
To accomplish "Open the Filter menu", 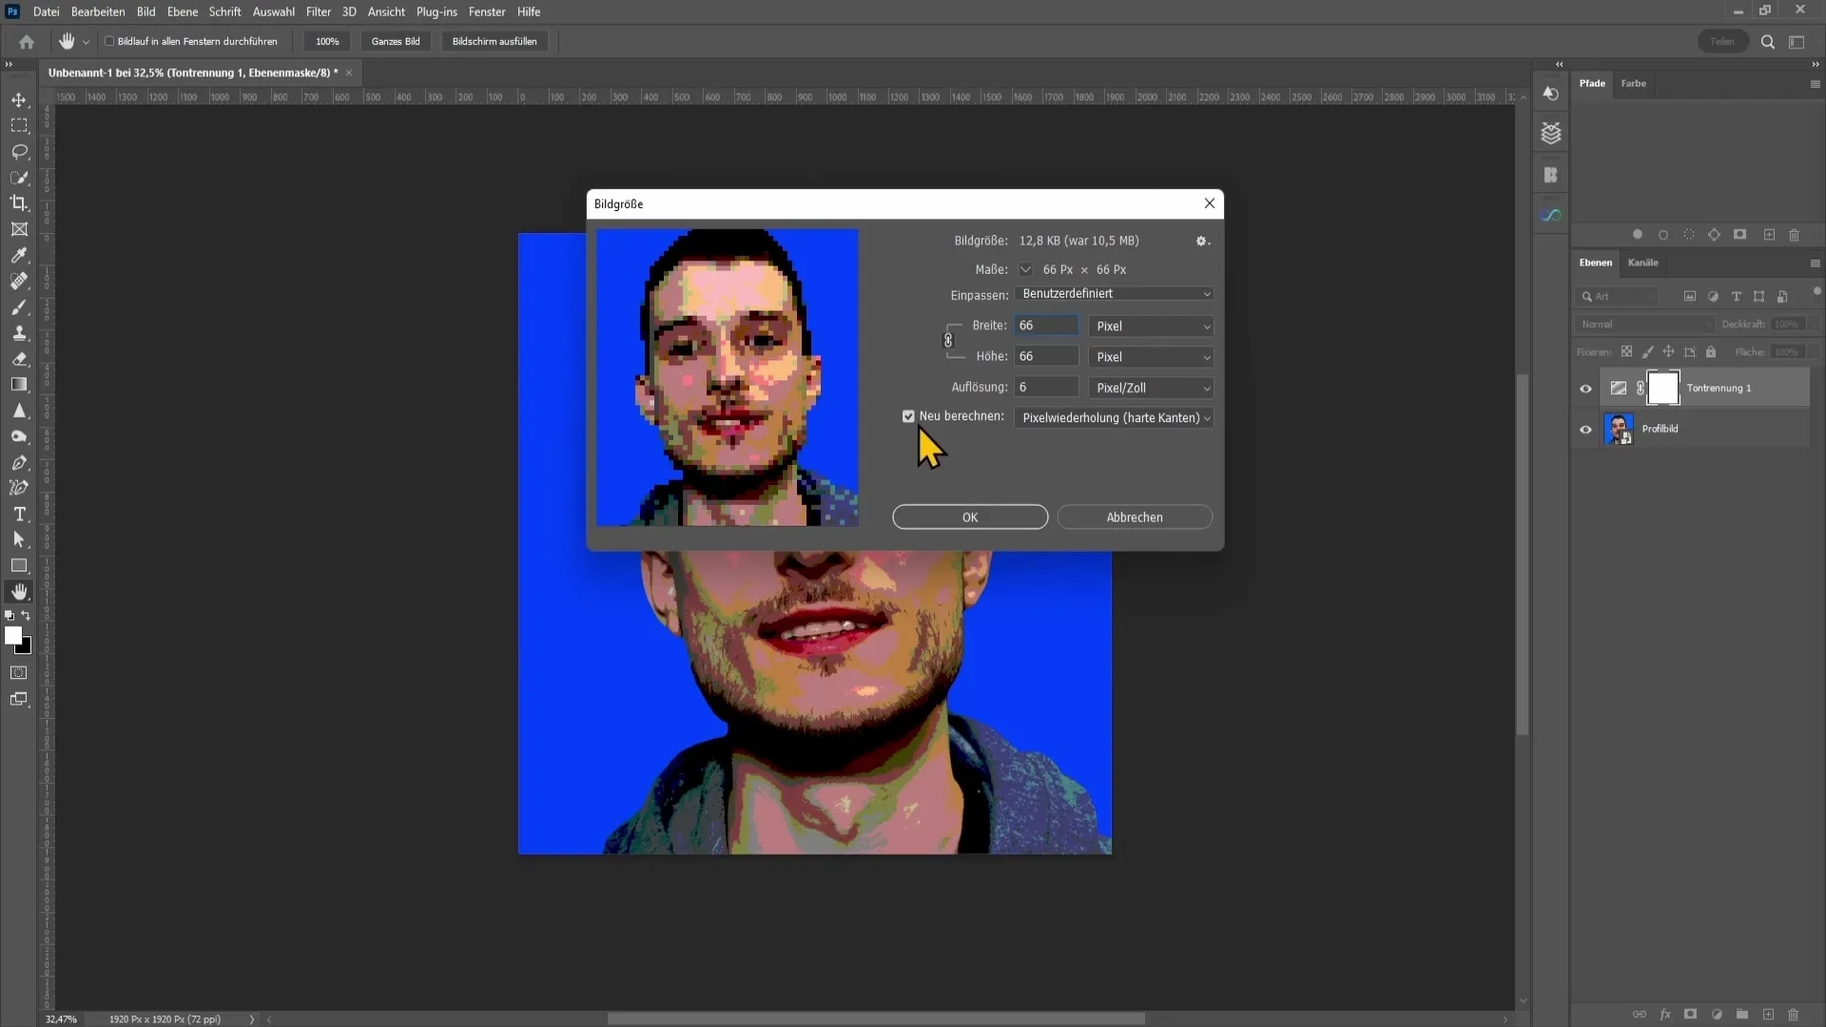I will pos(318,11).
